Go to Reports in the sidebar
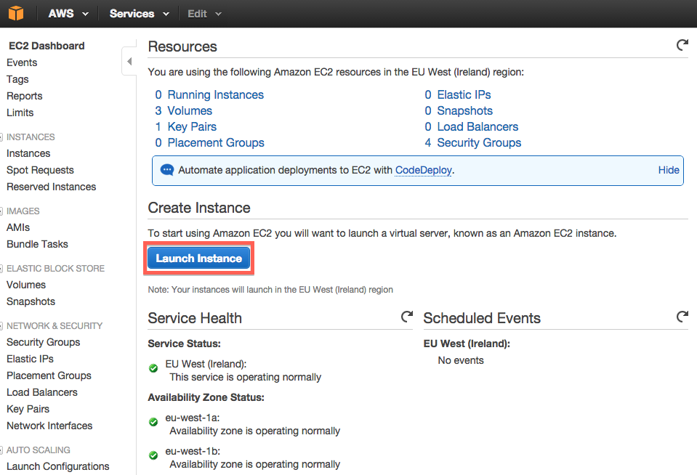Image resolution: width=697 pixels, height=475 pixels. (25, 96)
